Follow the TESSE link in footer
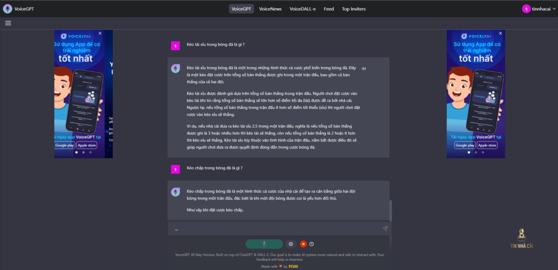Image resolution: width=558 pixels, height=270 pixels. 293,266
